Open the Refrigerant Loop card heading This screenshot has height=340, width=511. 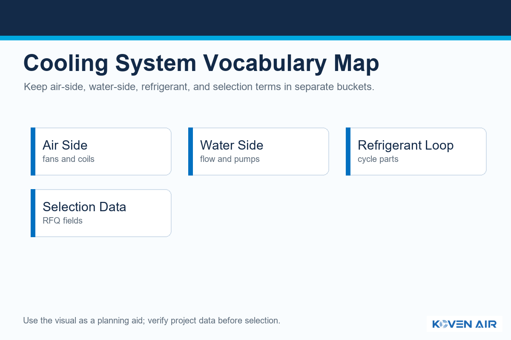click(405, 145)
